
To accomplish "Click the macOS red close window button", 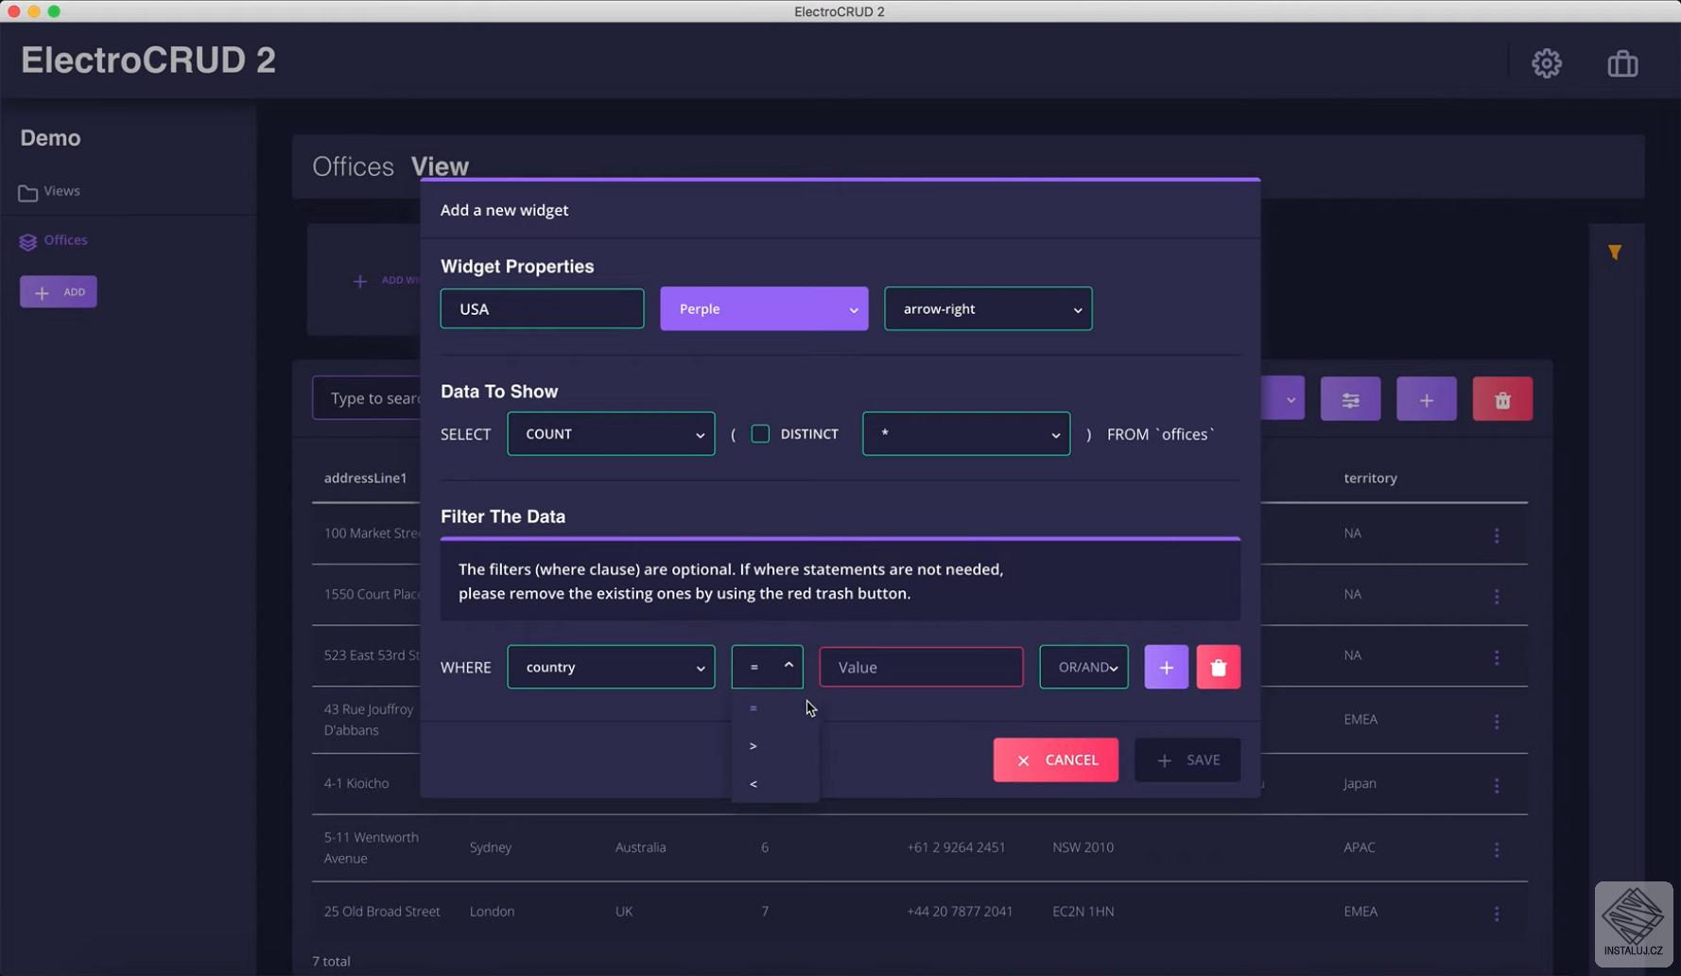I will point(13,11).
